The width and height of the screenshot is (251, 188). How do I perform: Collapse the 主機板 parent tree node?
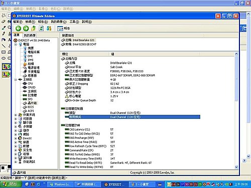pos(16,80)
